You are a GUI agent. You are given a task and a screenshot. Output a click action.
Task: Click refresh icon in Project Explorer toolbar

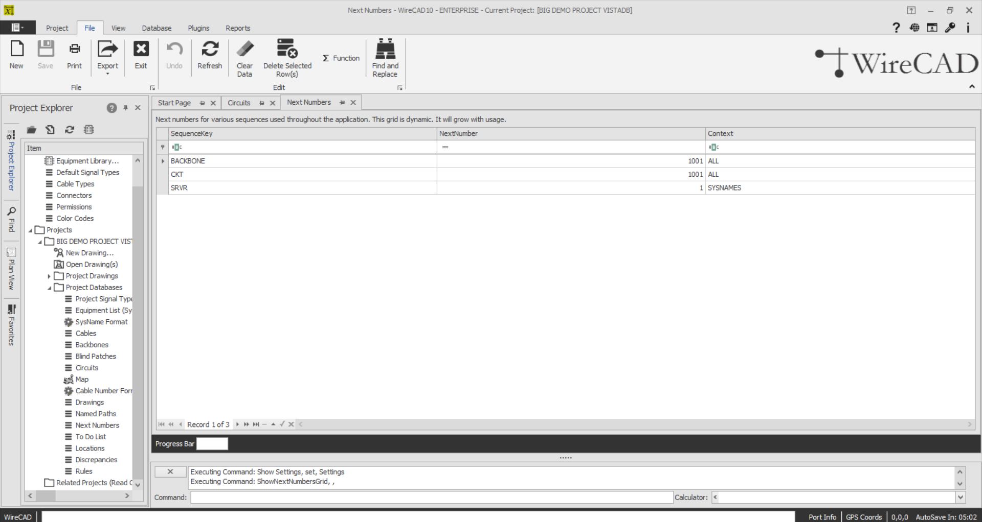[70, 130]
